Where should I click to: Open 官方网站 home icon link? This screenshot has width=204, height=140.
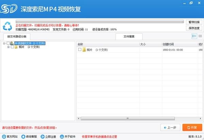4,137
